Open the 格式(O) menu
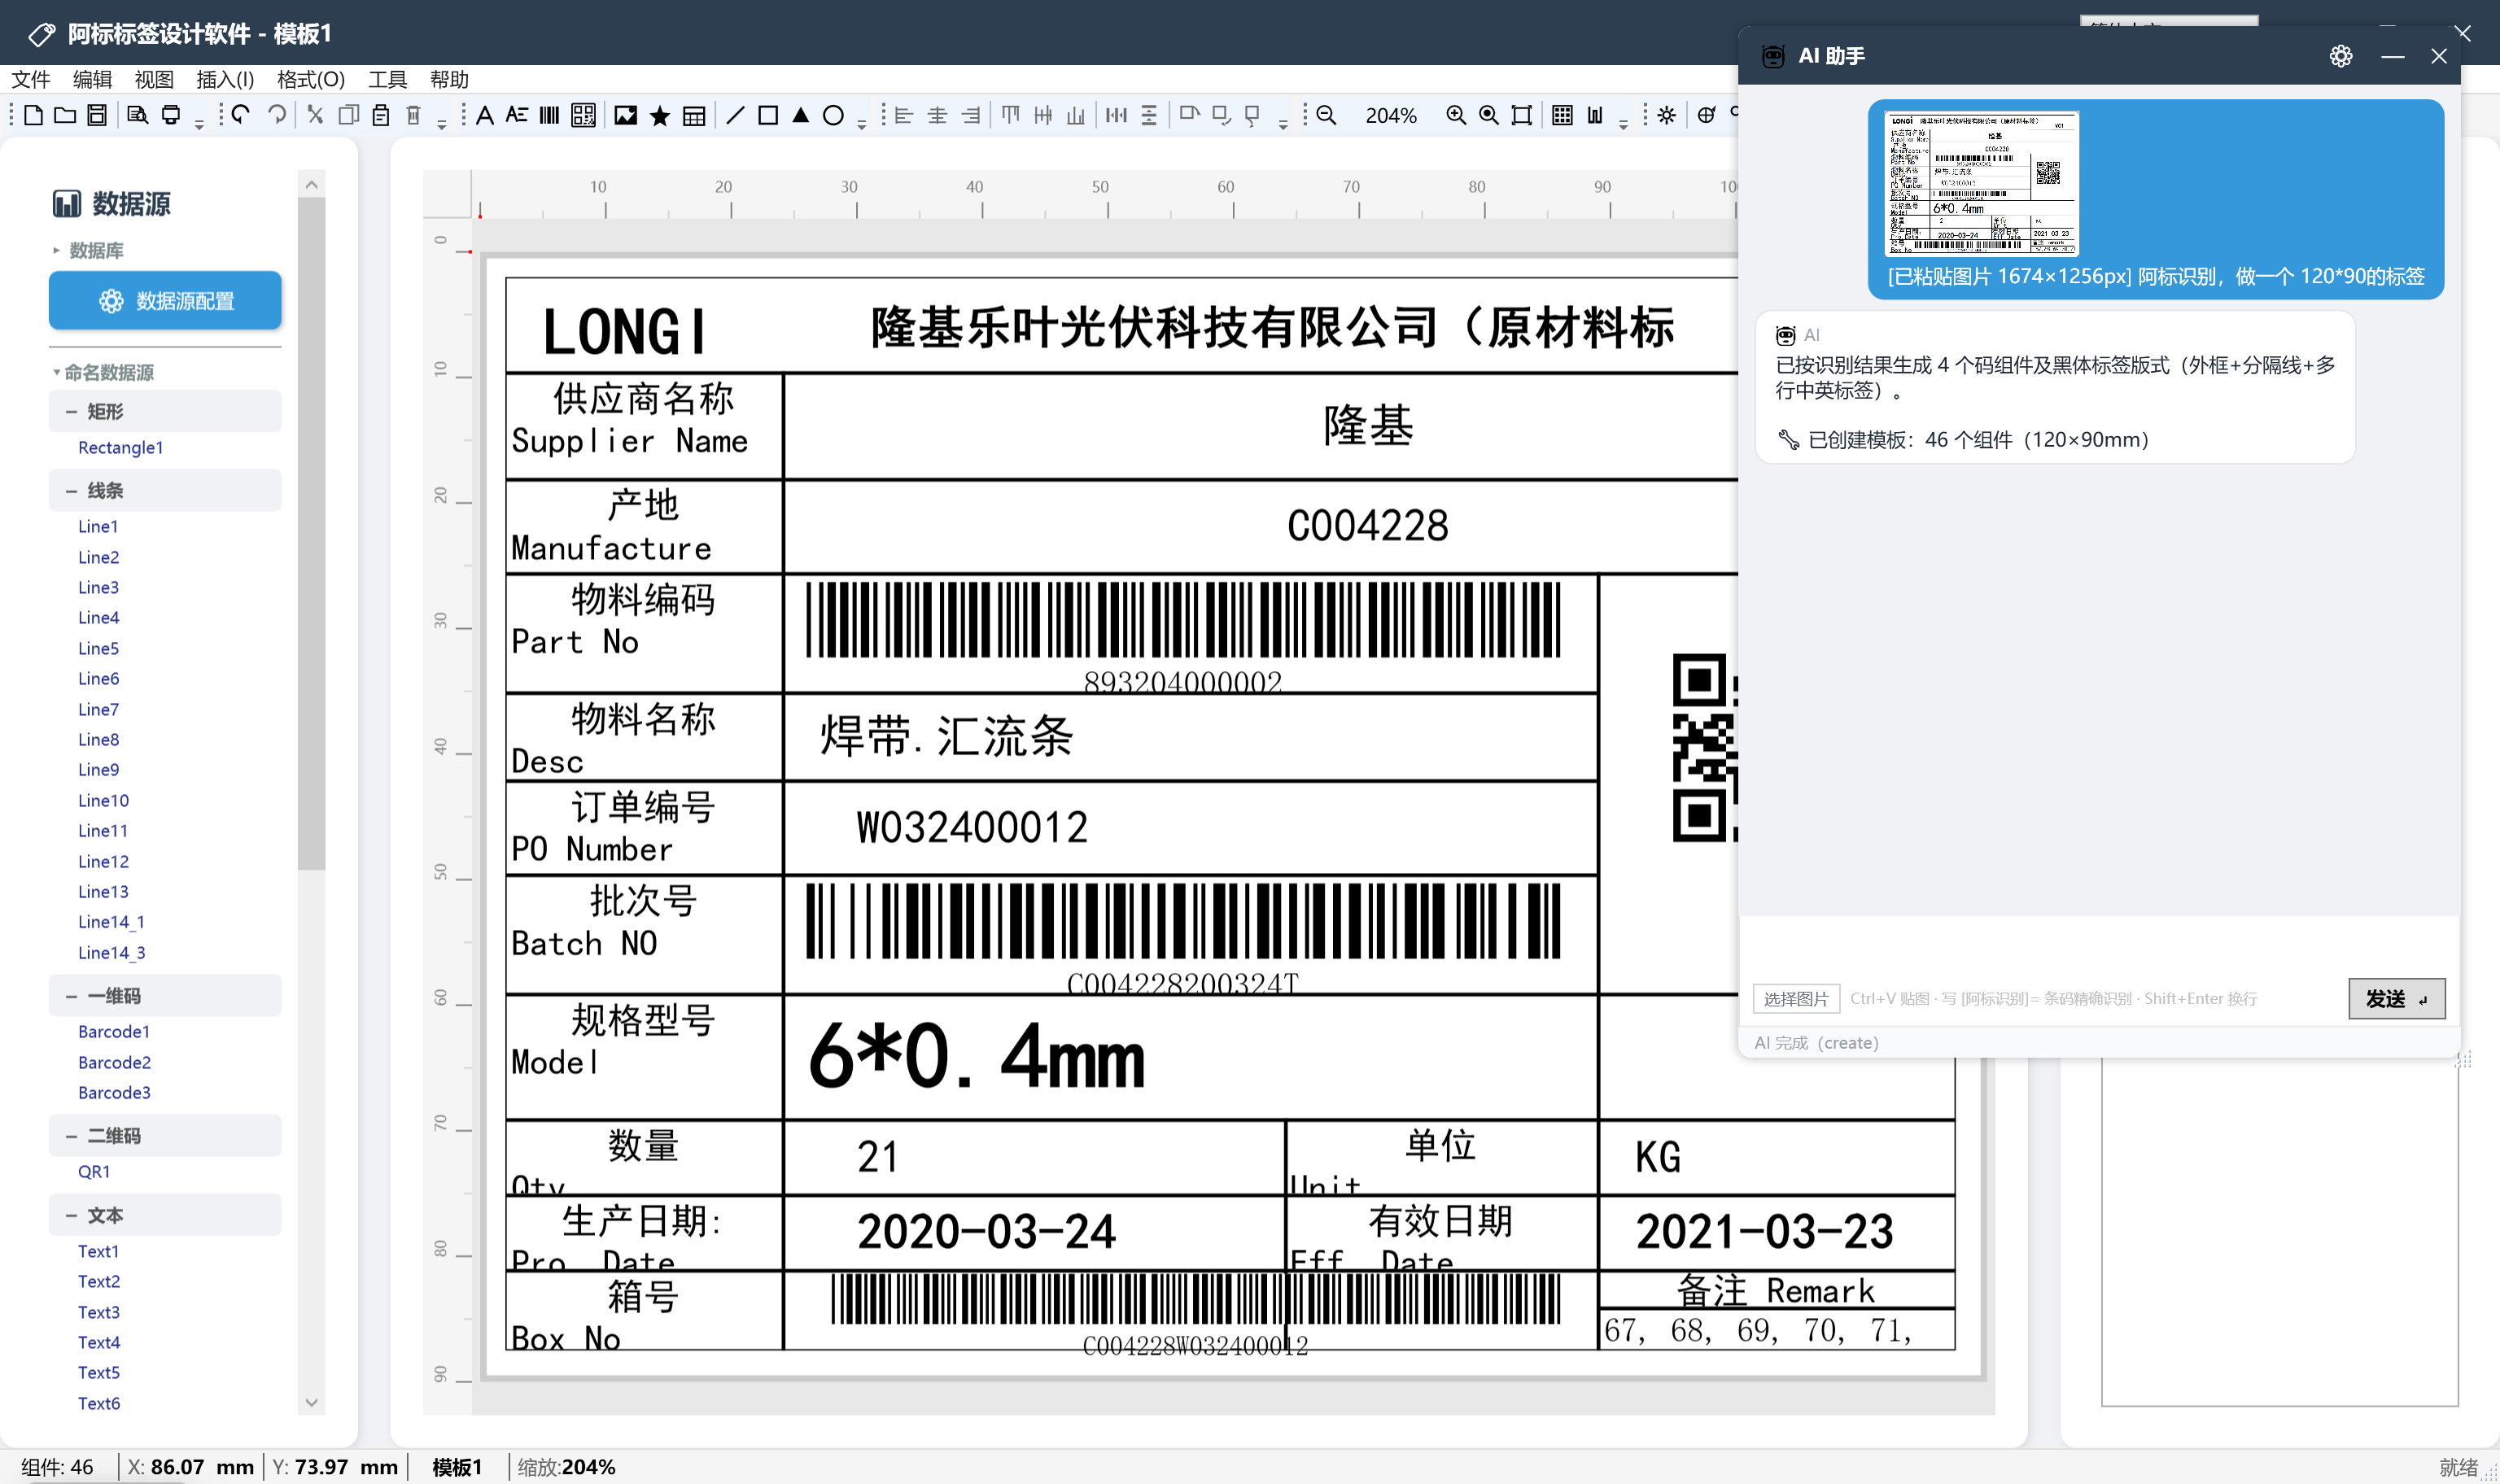Screen dimensions: 2500x1484 pyautogui.click(x=311, y=79)
